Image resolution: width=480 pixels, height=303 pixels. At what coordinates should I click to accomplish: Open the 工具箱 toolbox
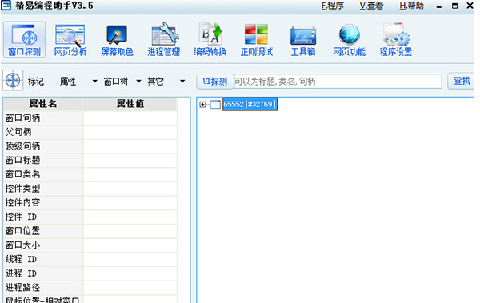[x=303, y=39]
